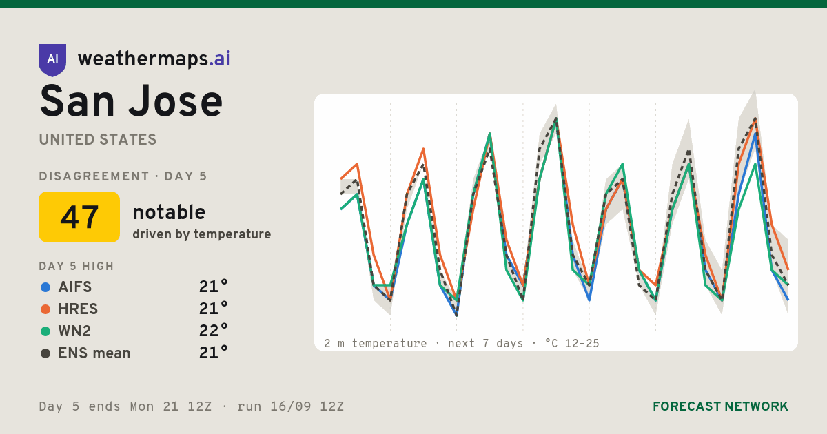Click the 'driven by temperature' subtitle
Viewport: 827px width, 434px height.
202,234
